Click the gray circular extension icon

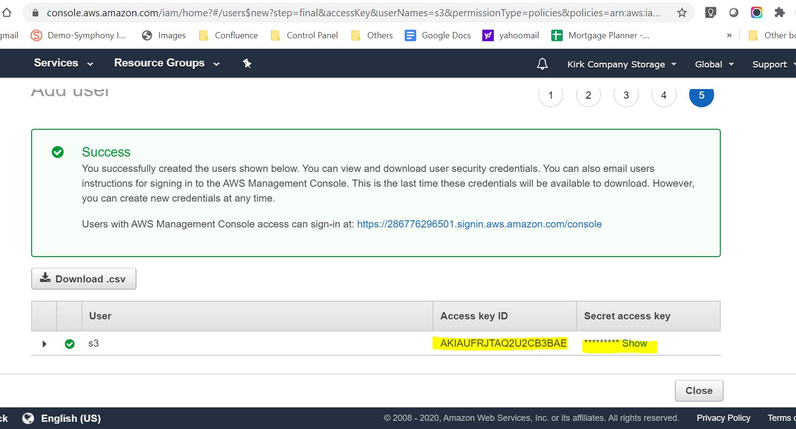tap(734, 12)
